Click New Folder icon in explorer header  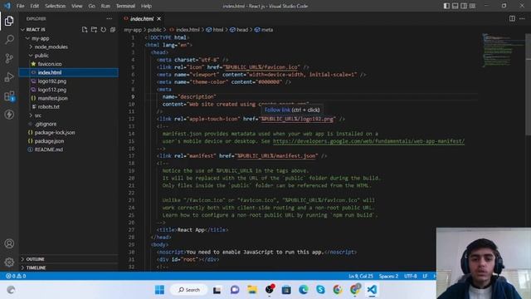coord(94,30)
